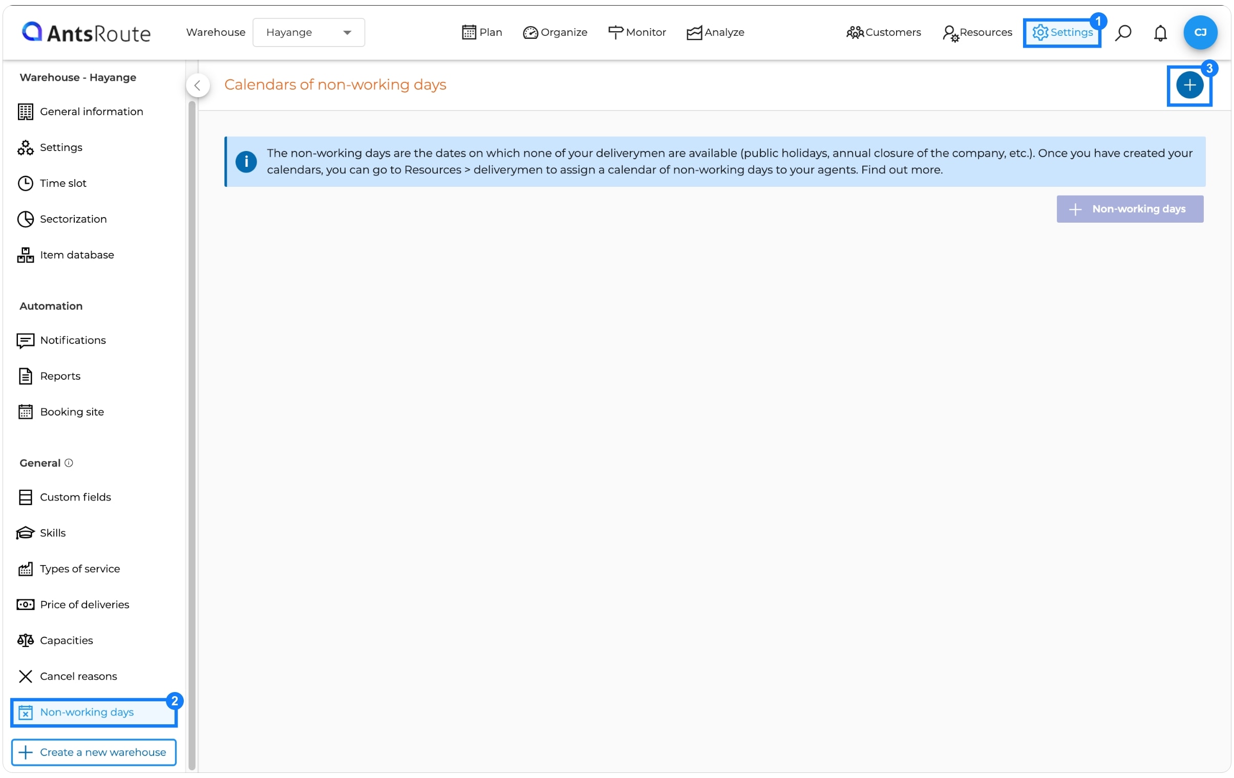Viewport: 1234px width, 778px height.
Task: Click the search magnifier icon
Action: click(1123, 33)
